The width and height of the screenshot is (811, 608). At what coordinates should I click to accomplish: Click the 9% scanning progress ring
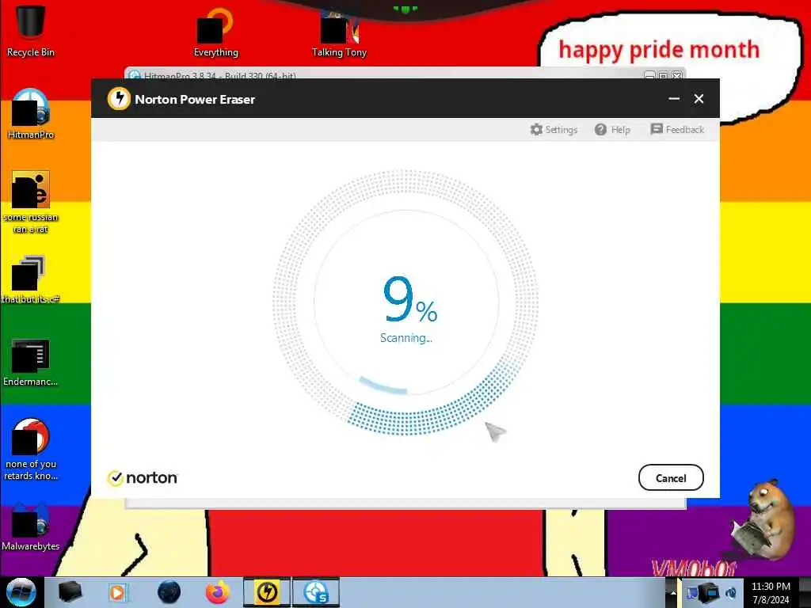405,302
